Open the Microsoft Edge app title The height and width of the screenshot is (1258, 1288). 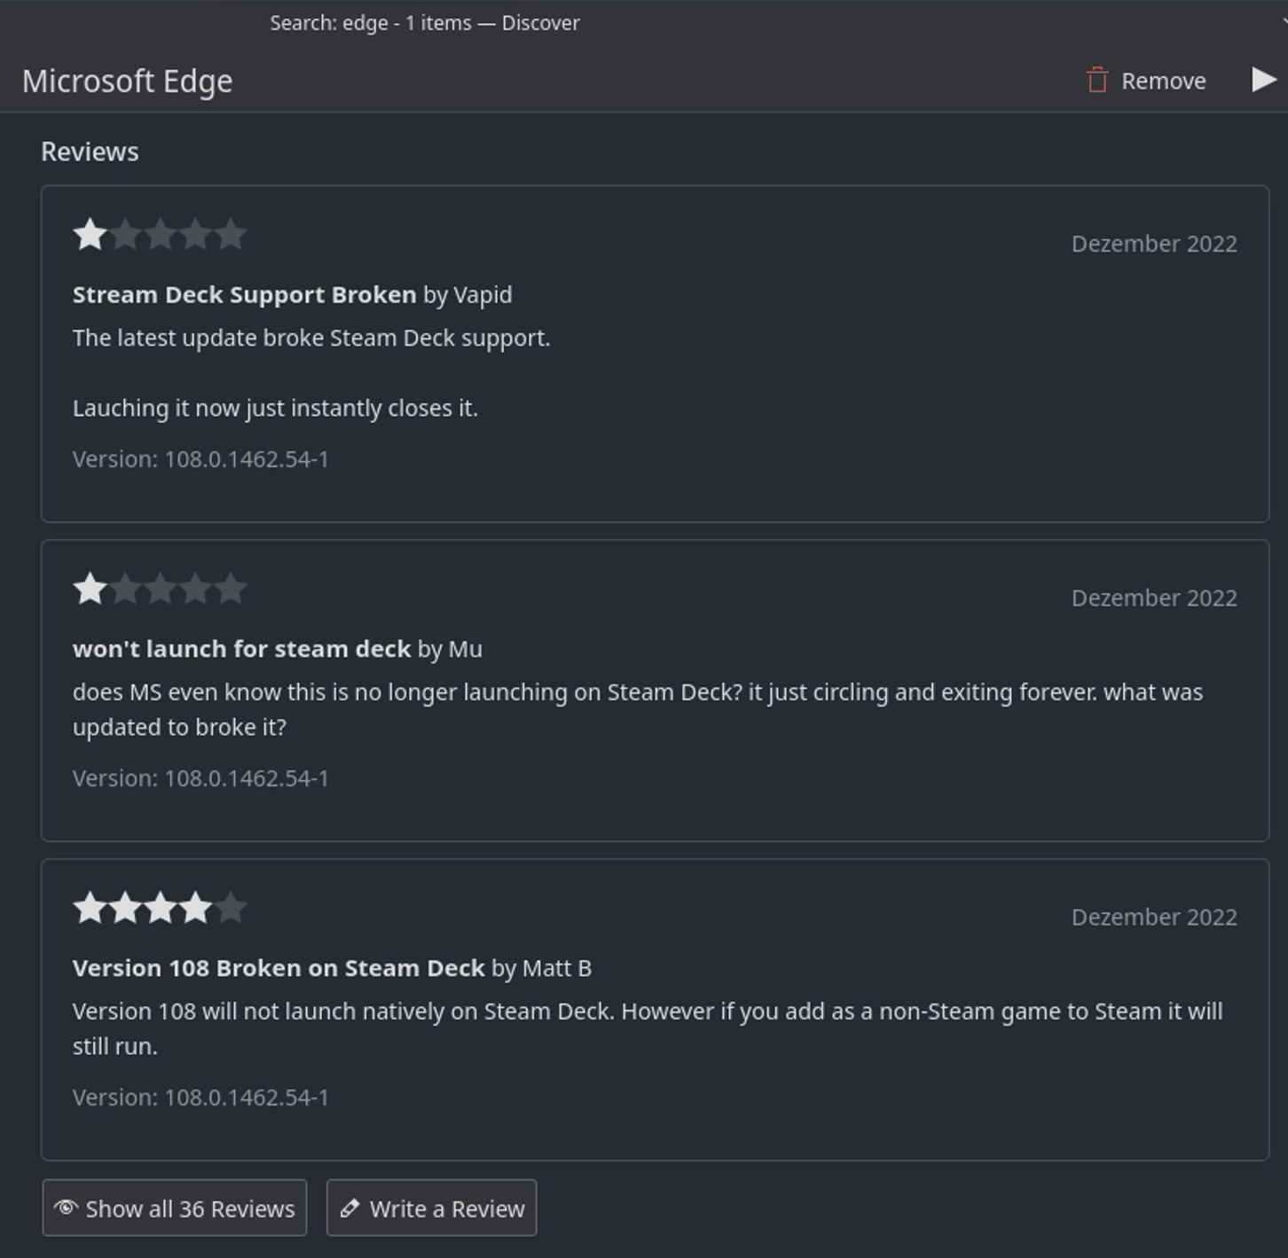coord(128,81)
